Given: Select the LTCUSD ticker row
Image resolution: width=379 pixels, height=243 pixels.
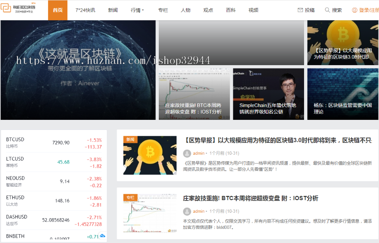Looking at the screenshot, I should (54, 162).
